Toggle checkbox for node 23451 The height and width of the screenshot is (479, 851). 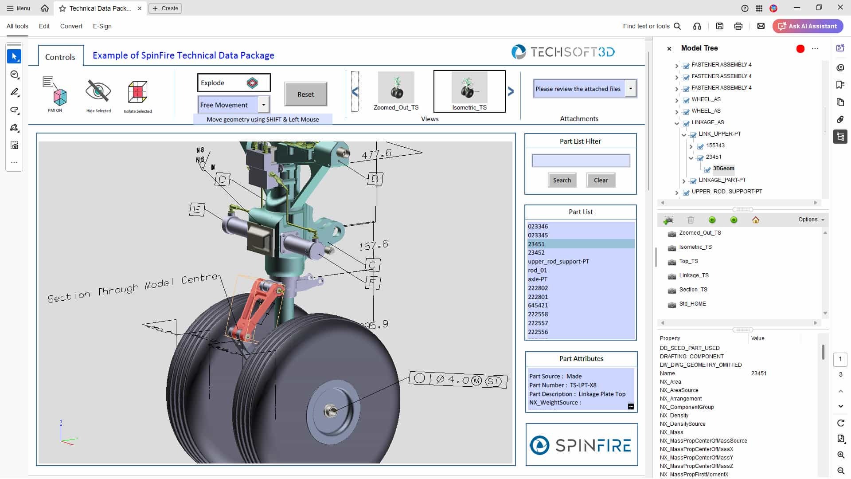(700, 157)
